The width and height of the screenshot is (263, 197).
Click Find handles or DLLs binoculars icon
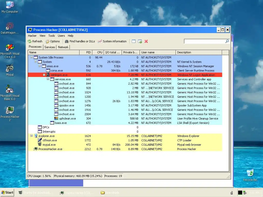67,41
